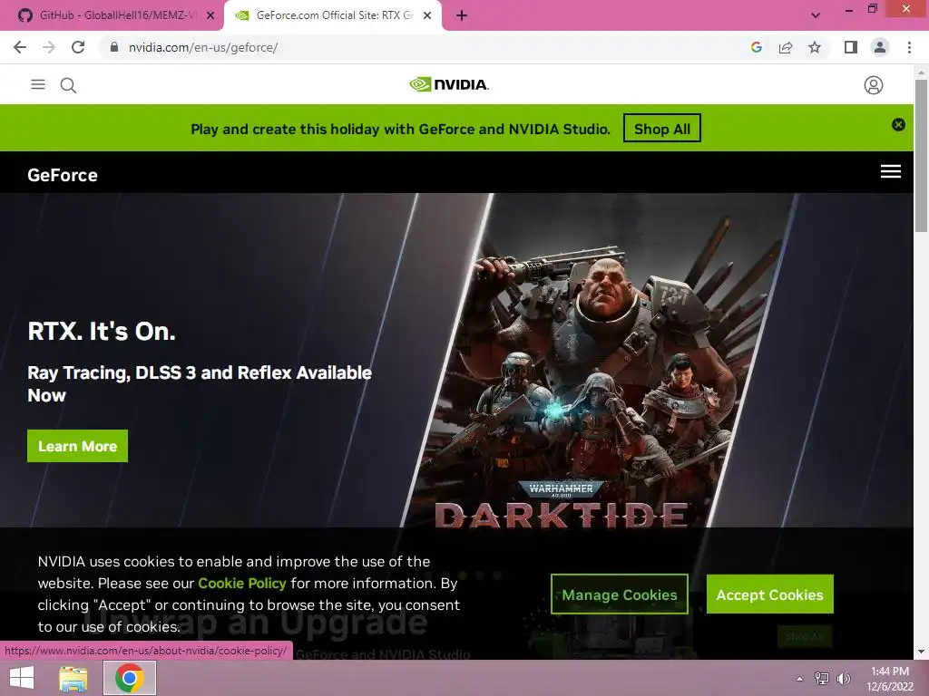Click scrollbar down arrow
The image size is (929, 696).
point(921,652)
